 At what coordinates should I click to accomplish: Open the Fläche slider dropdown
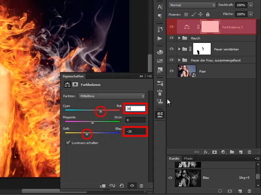coord(251,14)
